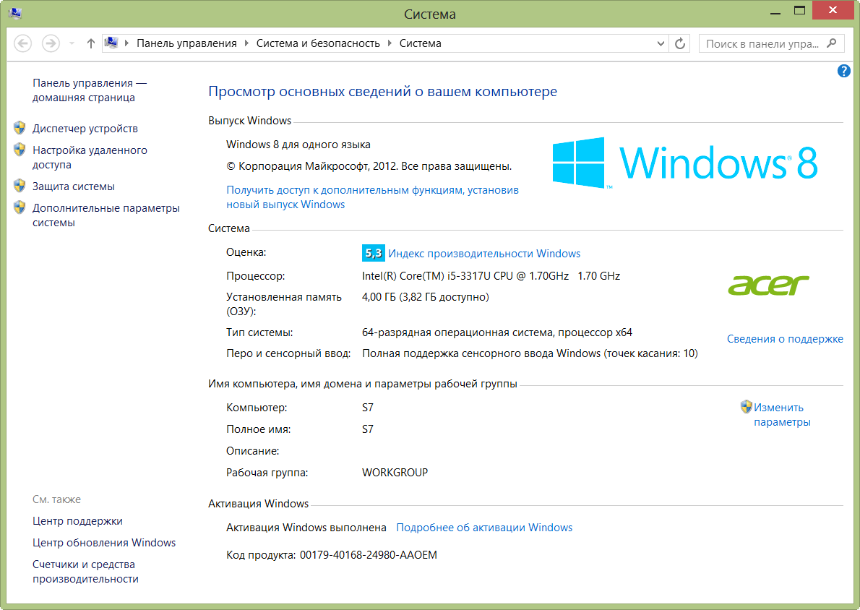Open Центр поддержки link
860x610 pixels.
[x=77, y=521]
